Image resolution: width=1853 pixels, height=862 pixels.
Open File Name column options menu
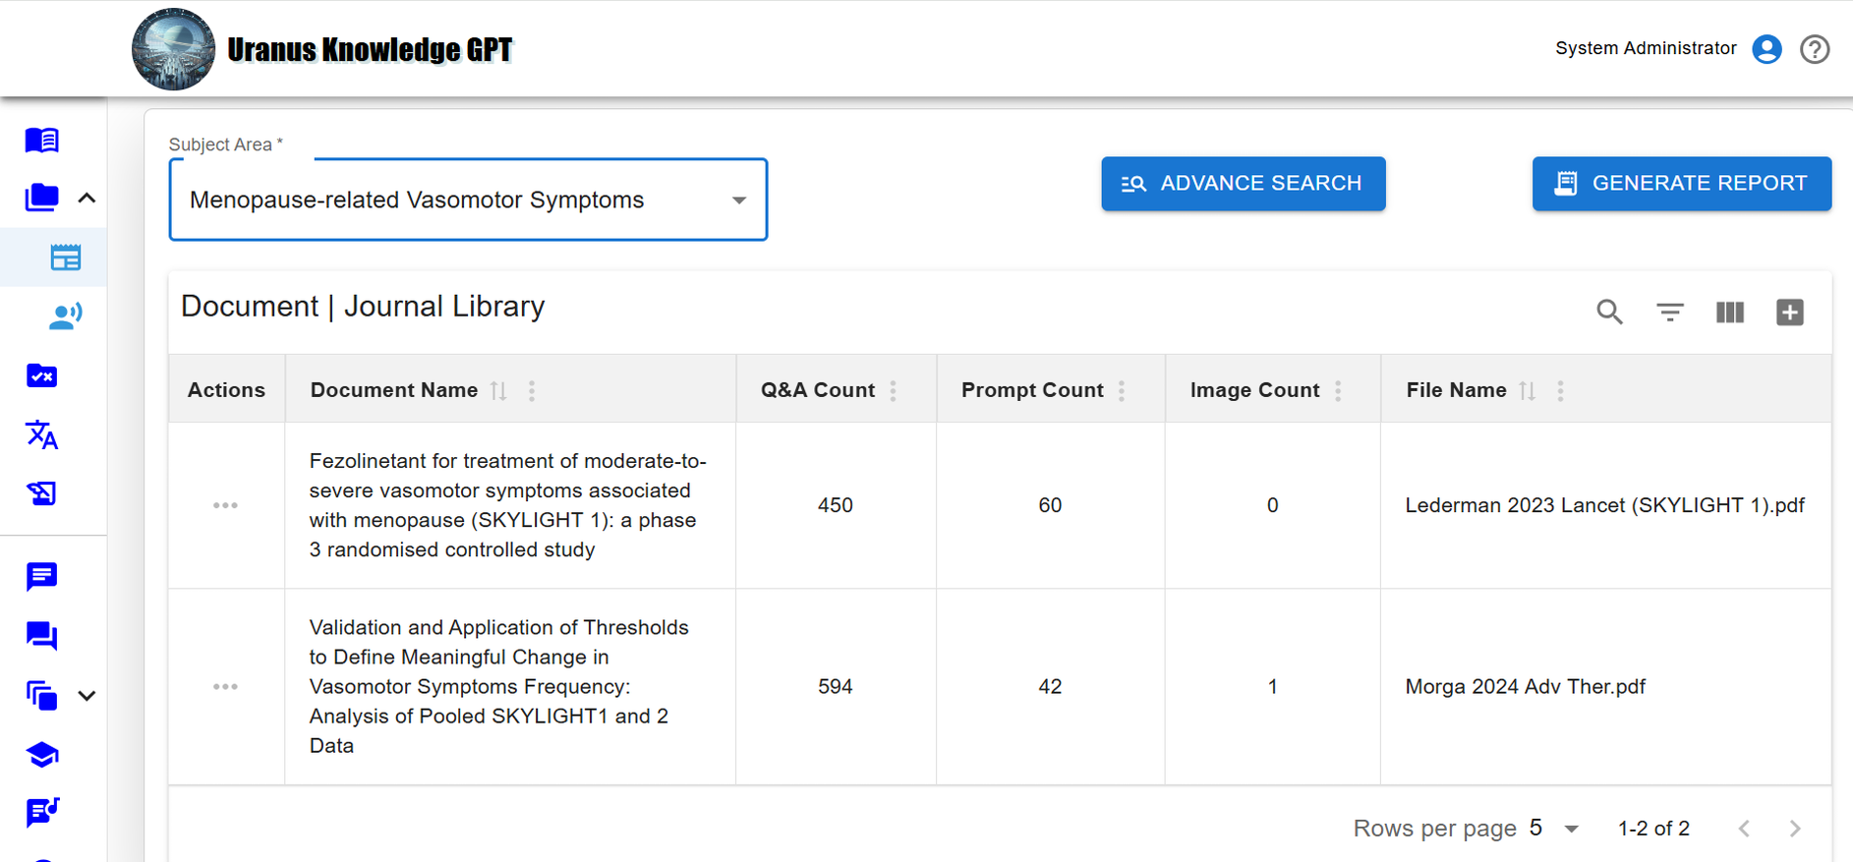click(1560, 390)
